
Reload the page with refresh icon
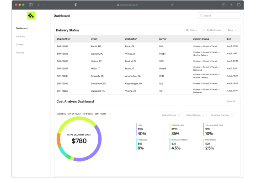(172, 5)
